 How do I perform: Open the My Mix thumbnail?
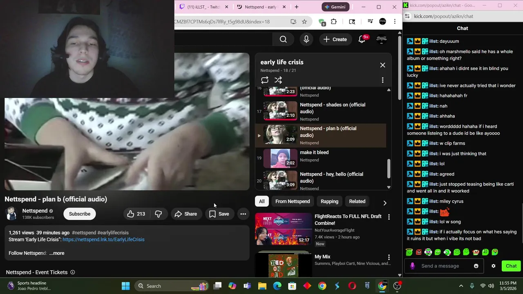tap(284, 264)
